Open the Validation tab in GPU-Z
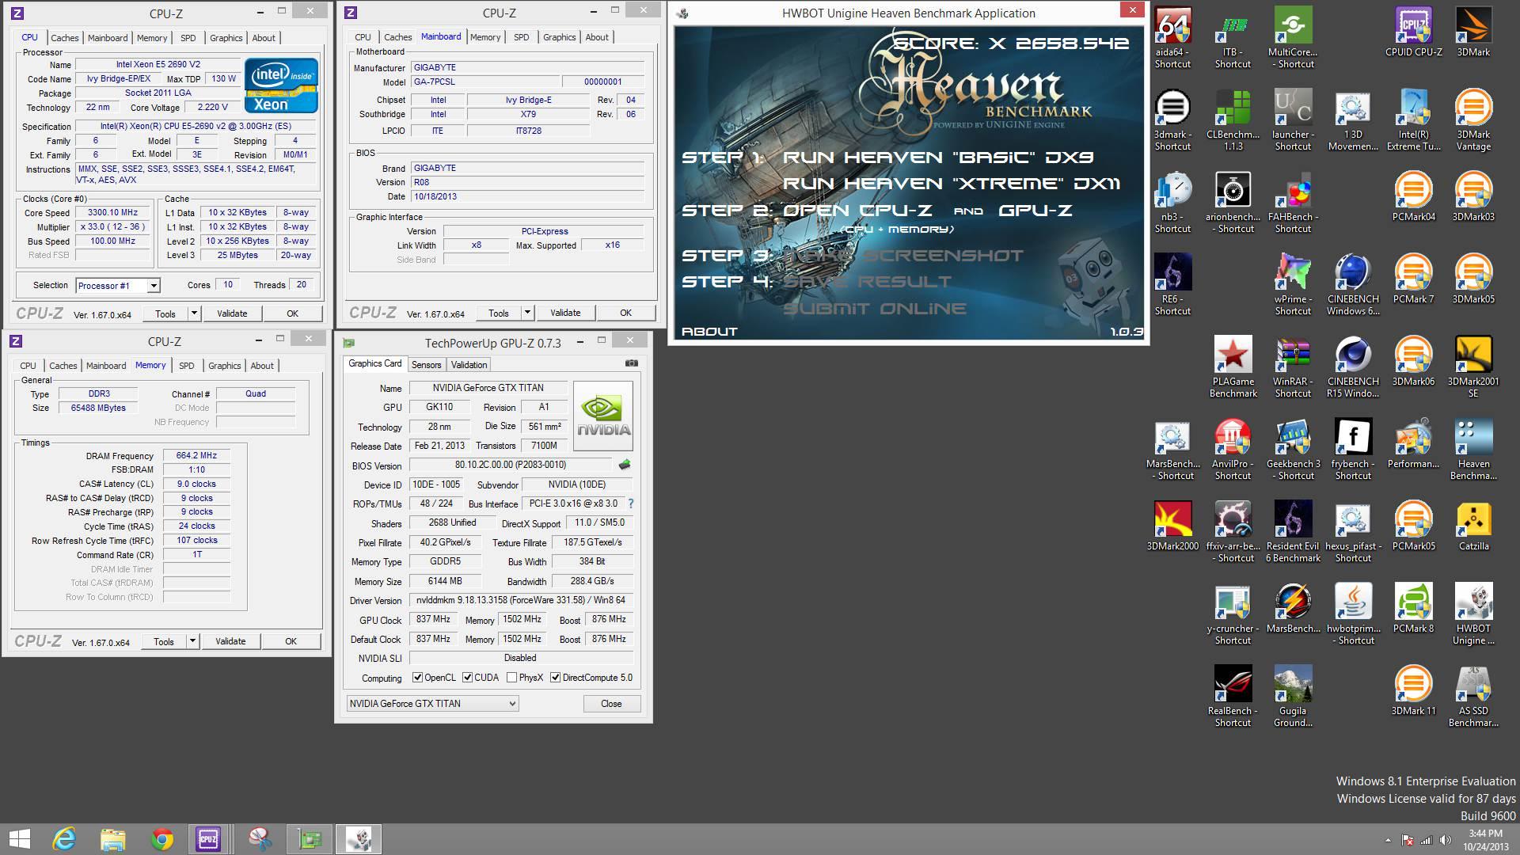1520x855 pixels. [x=469, y=365]
